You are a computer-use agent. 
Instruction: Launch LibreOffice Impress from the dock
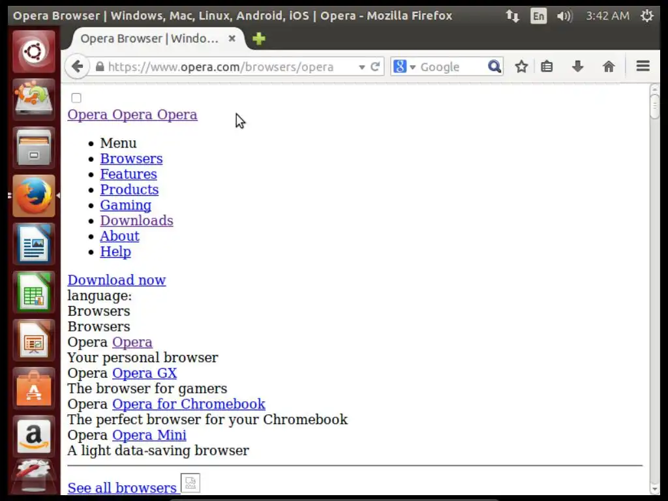(34, 341)
